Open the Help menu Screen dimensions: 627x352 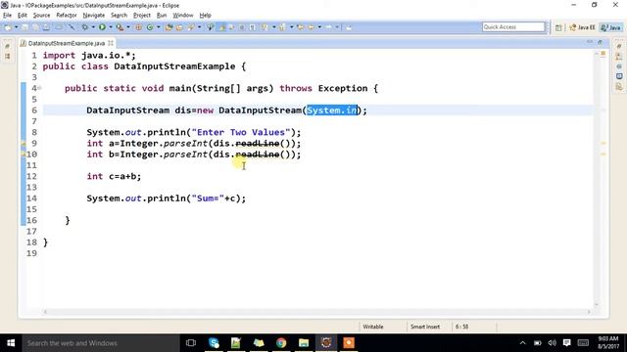[205, 16]
